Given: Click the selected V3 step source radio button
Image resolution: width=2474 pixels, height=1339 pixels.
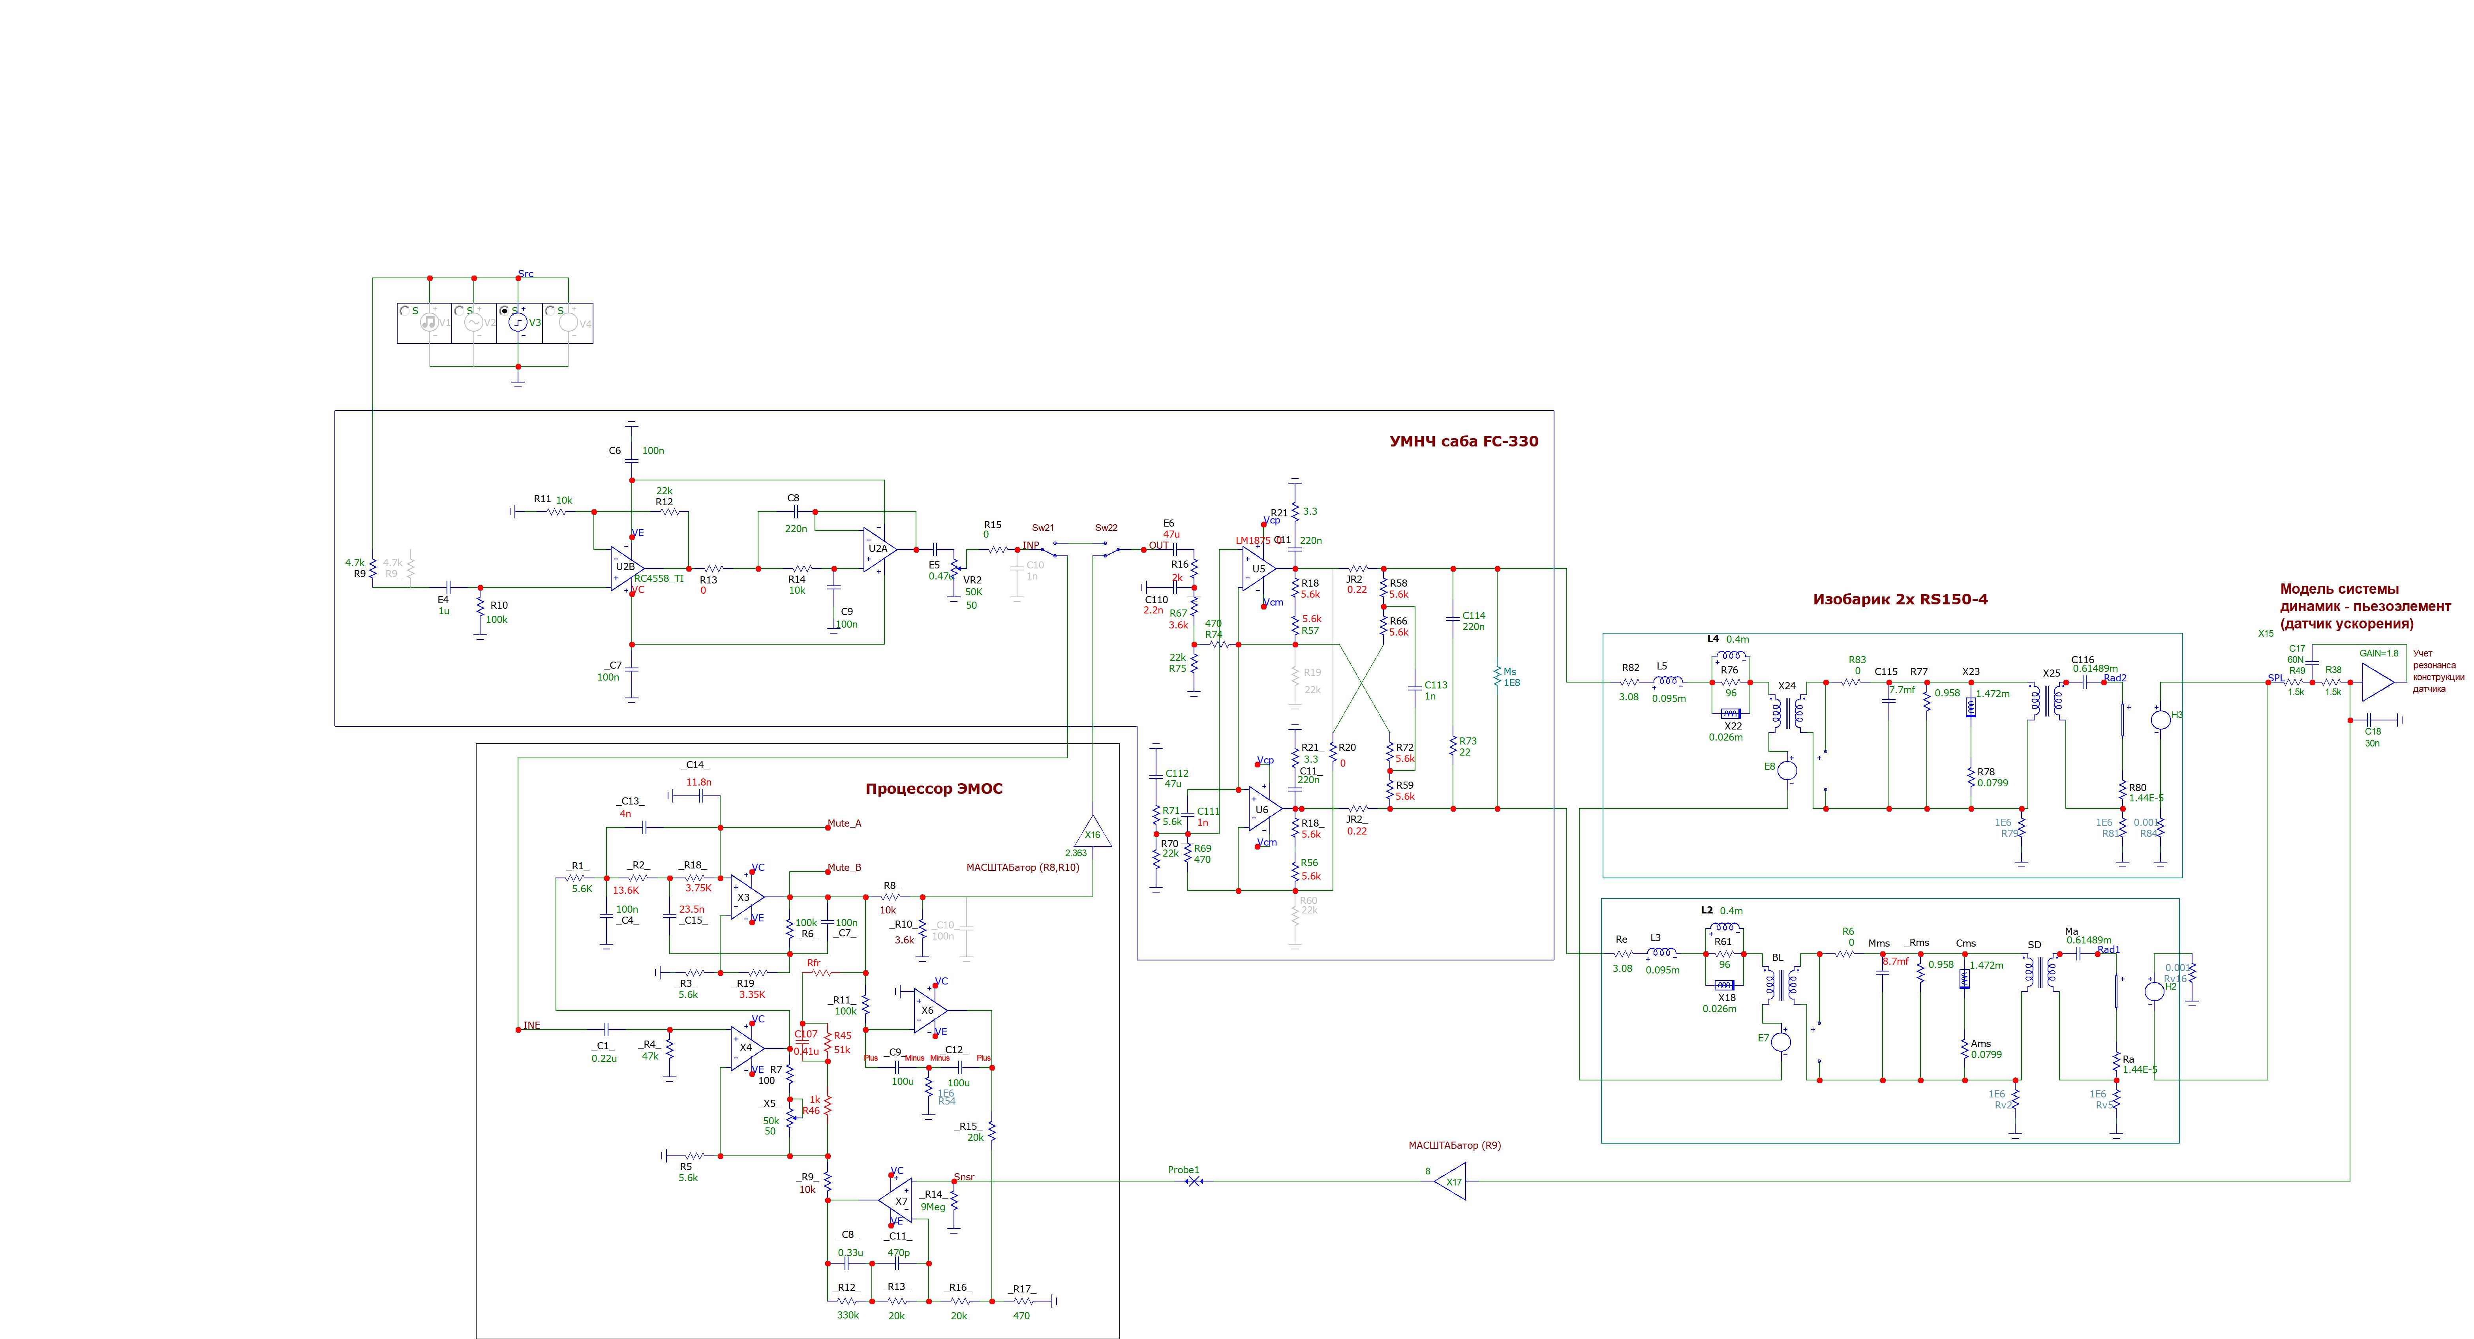Looking at the screenshot, I should (x=504, y=311).
